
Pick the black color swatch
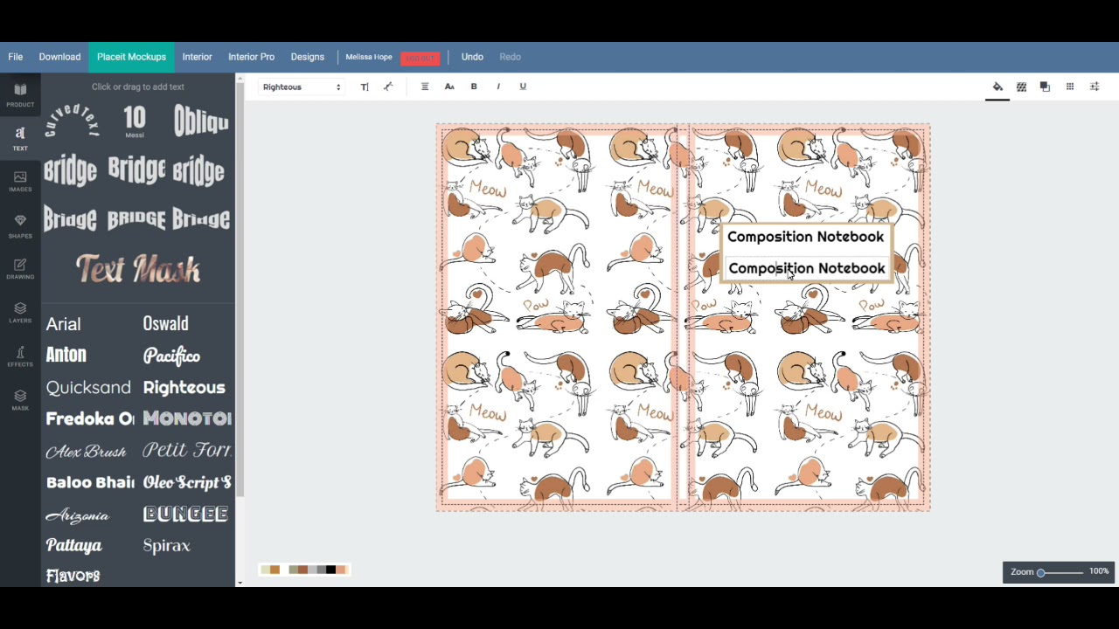pyautogui.click(x=330, y=570)
